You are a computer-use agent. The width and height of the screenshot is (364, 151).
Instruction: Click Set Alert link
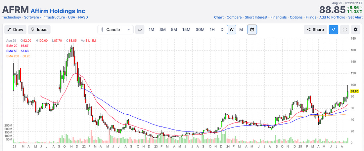pyautogui.click(x=355, y=18)
